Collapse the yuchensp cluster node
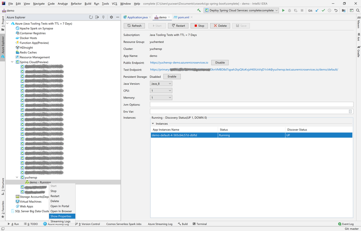Viewport: 361px width, 231px height. tap(17, 177)
